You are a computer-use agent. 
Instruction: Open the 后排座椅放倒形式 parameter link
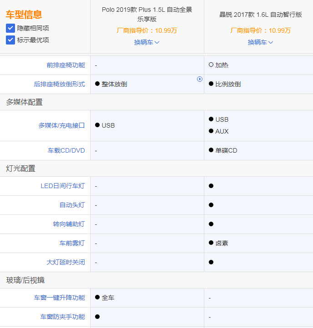[x=59, y=84]
